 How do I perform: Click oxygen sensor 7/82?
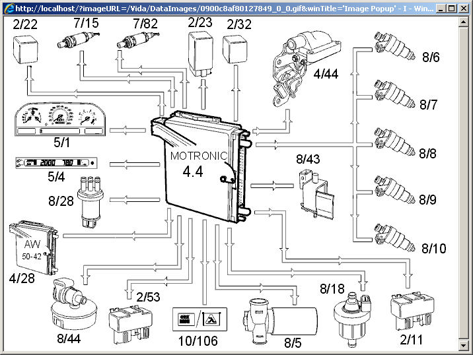pos(137,41)
